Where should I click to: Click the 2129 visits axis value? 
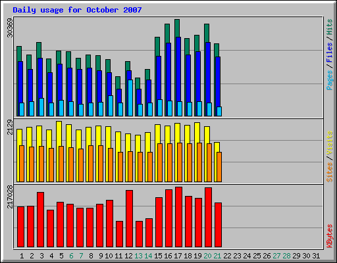[x=10, y=127]
